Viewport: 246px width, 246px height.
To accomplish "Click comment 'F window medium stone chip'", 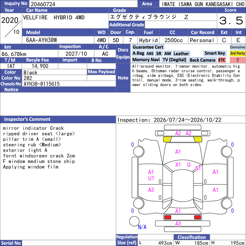I will [39, 161].
